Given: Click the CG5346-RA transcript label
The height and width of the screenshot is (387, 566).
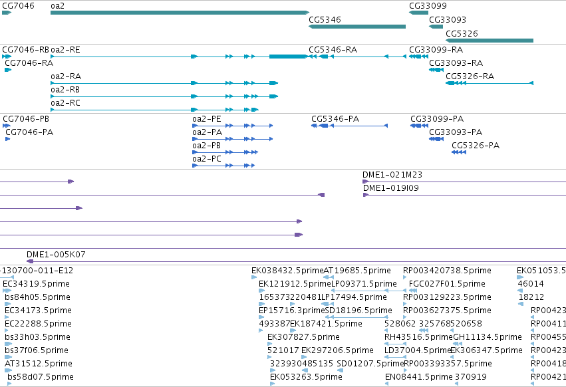Looking at the screenshot, I should point(333,49).
